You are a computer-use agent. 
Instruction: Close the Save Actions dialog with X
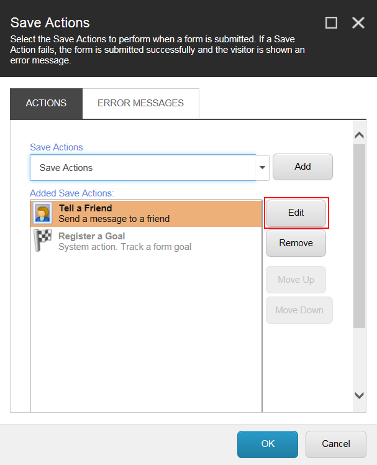[358, 23]
